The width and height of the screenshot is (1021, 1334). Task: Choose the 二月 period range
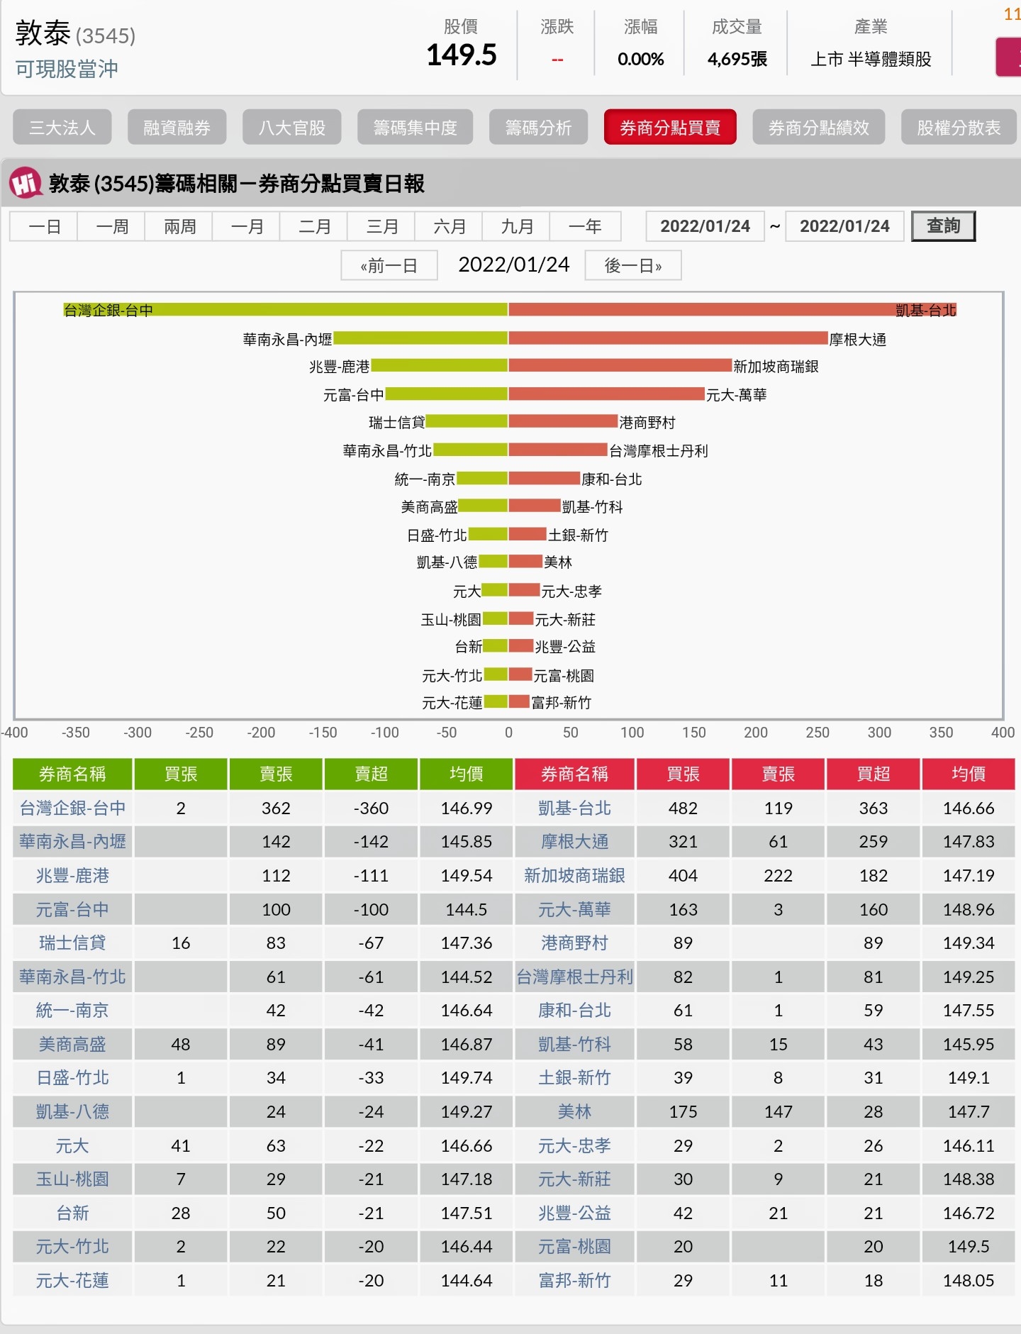coord(314,227)
